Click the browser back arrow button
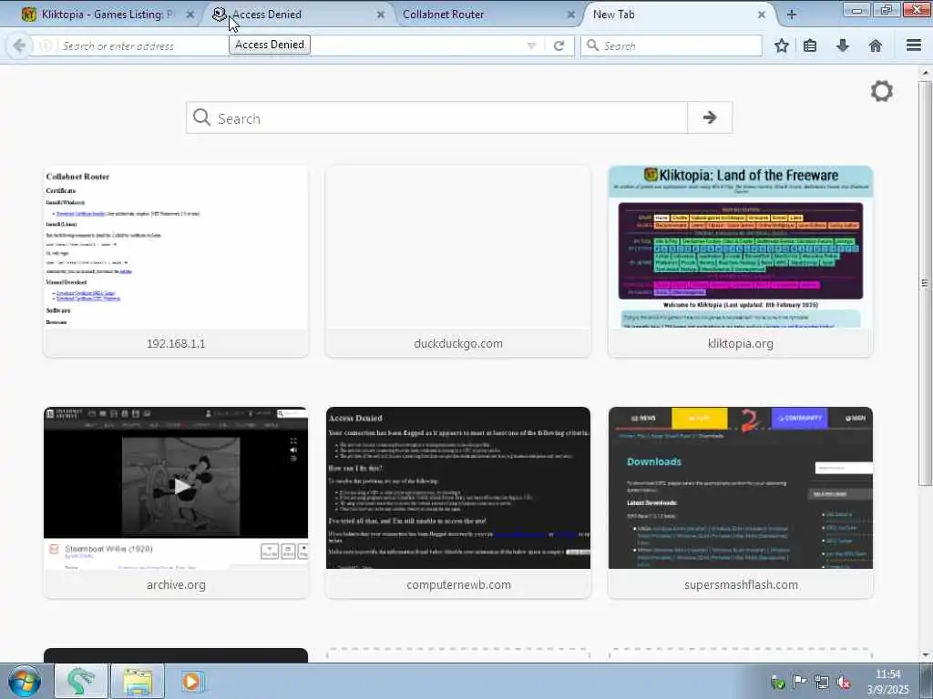This screenshot has width=933, height=699. (19, 46)
